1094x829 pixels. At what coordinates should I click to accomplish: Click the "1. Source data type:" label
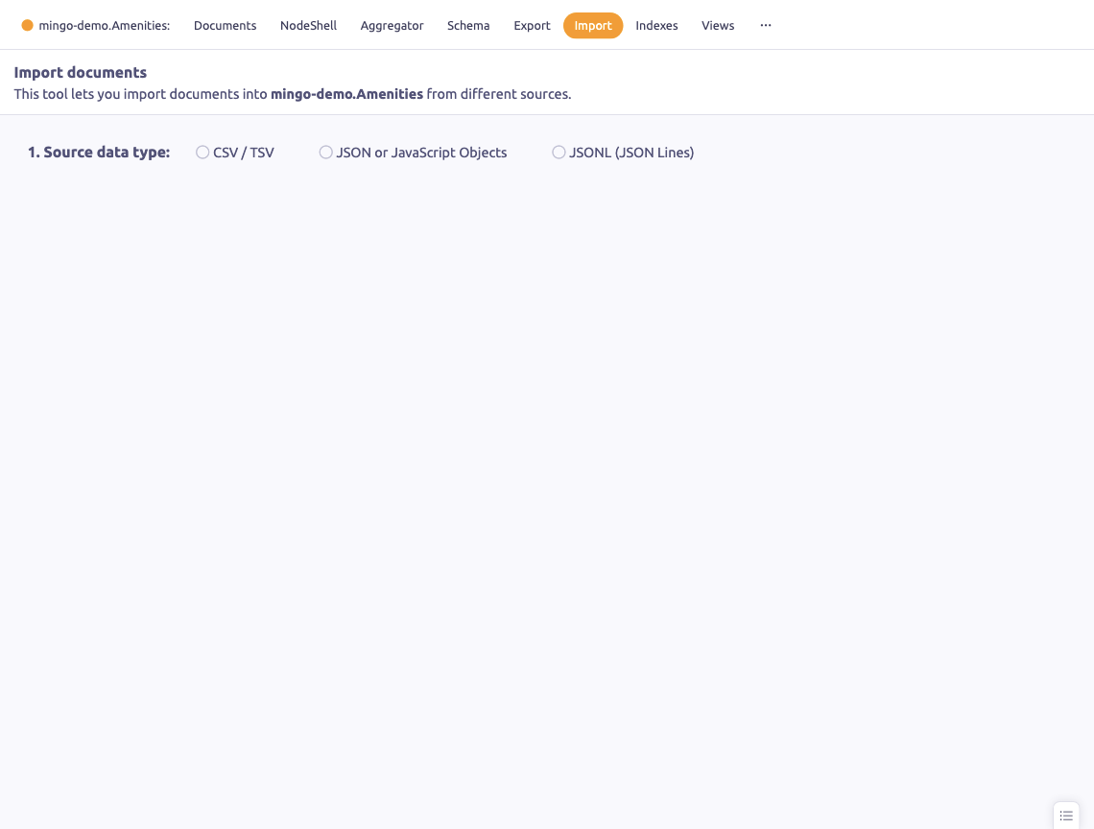pos(99,153)
